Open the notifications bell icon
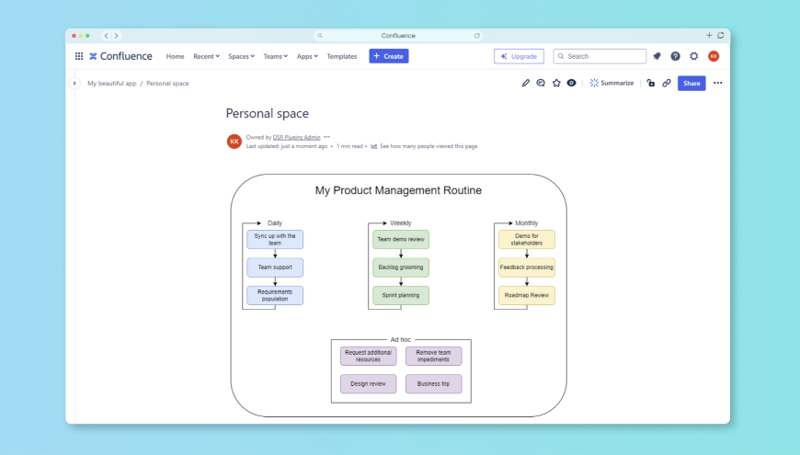The height and width of the screenshot is (455, 800). click(x=657, y=56)
